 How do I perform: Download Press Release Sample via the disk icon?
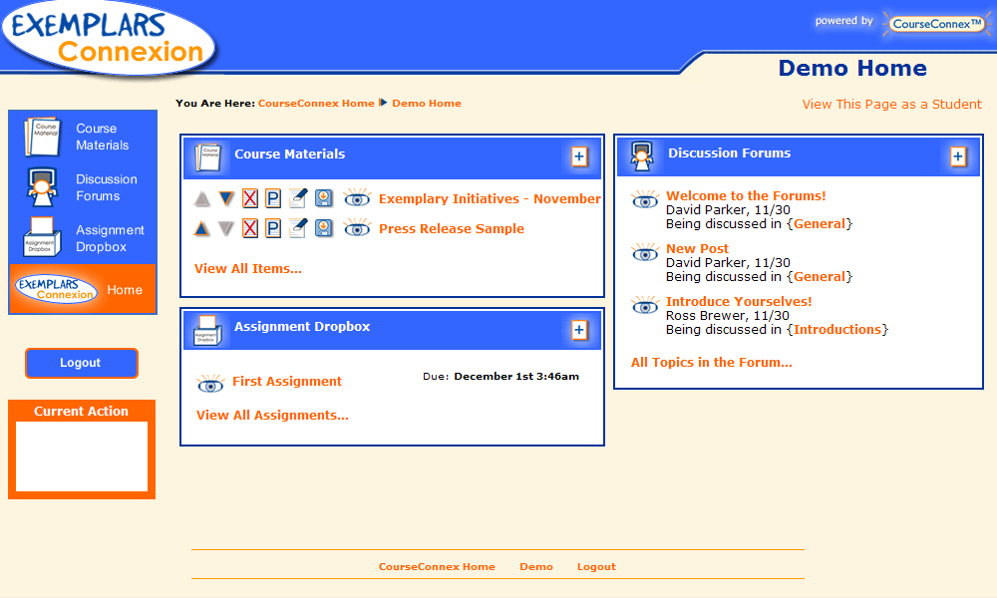(323, 229)
